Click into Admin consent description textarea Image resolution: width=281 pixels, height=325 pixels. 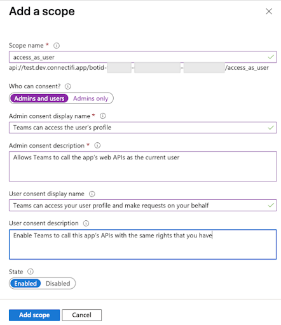(x=143, y=166)
